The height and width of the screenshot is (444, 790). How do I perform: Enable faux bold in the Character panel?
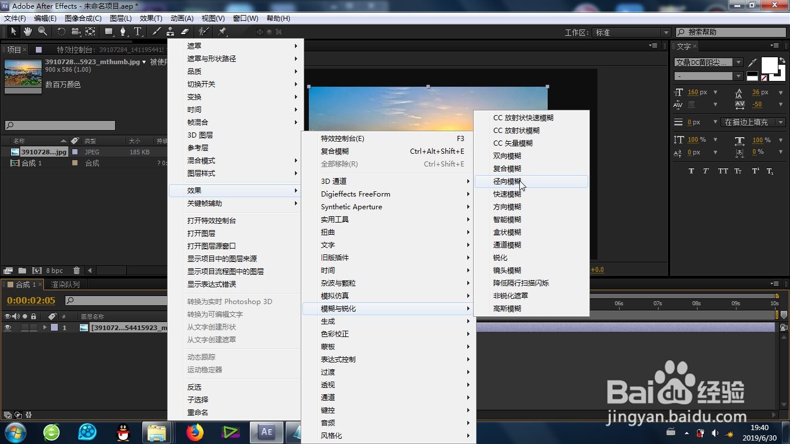click(692, 171)
